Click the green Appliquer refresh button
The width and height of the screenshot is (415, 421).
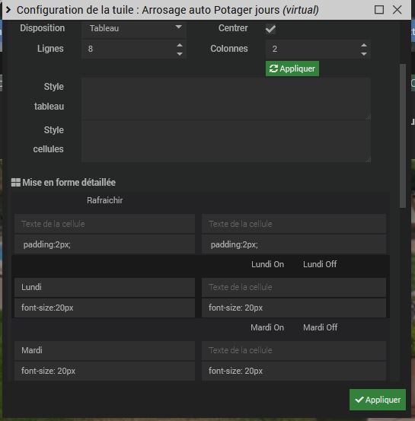(x=292, y=69)
